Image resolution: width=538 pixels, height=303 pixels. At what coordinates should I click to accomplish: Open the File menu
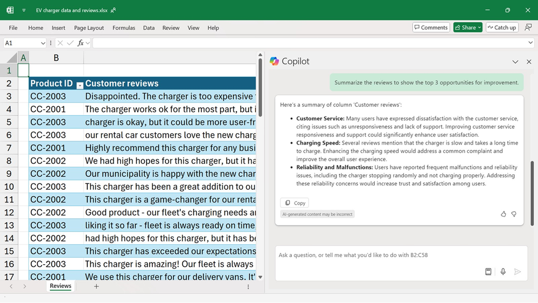tap(13, 28)
